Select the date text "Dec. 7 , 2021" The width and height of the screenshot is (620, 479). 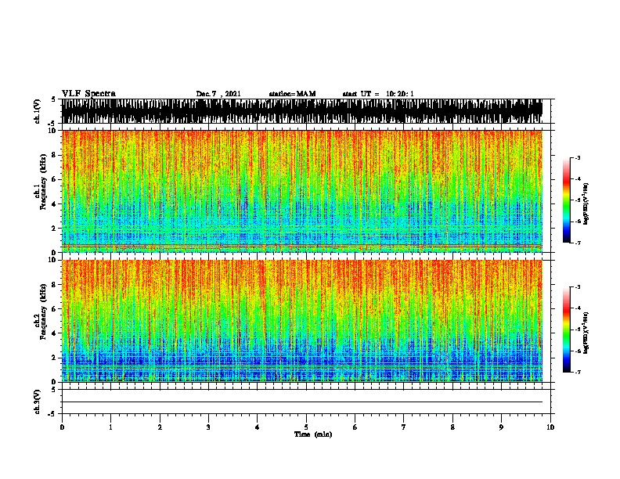point(218,94)
